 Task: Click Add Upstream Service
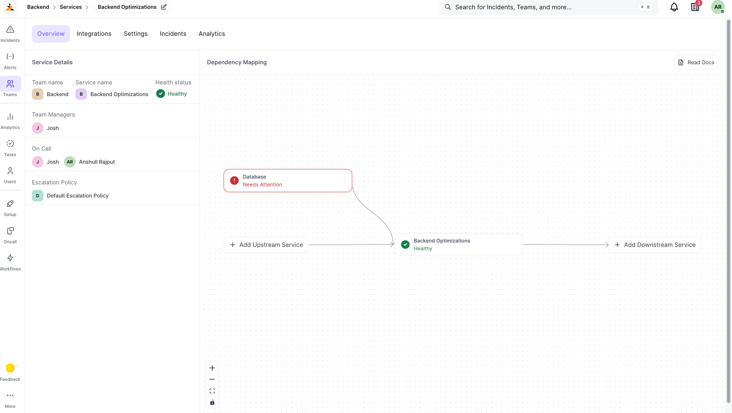click(x=266, y=245)
